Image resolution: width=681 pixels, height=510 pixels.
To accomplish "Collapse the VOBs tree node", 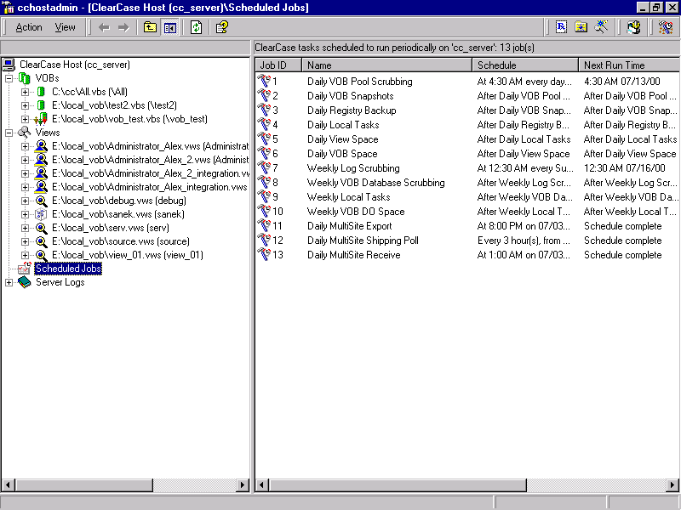I will pyautogui.click(x=9, y=78).
